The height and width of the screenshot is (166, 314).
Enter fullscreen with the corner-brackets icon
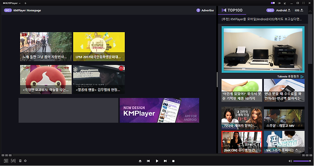click(304, 3)
